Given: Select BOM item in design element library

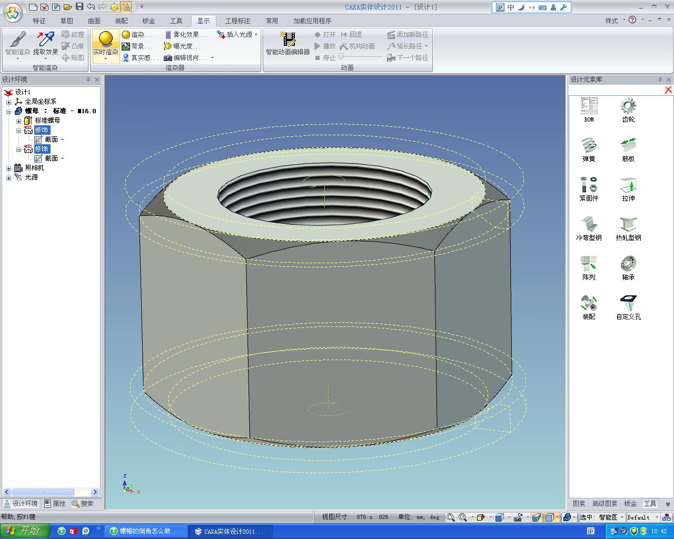Looking at the screenshot, I should 589,110.
